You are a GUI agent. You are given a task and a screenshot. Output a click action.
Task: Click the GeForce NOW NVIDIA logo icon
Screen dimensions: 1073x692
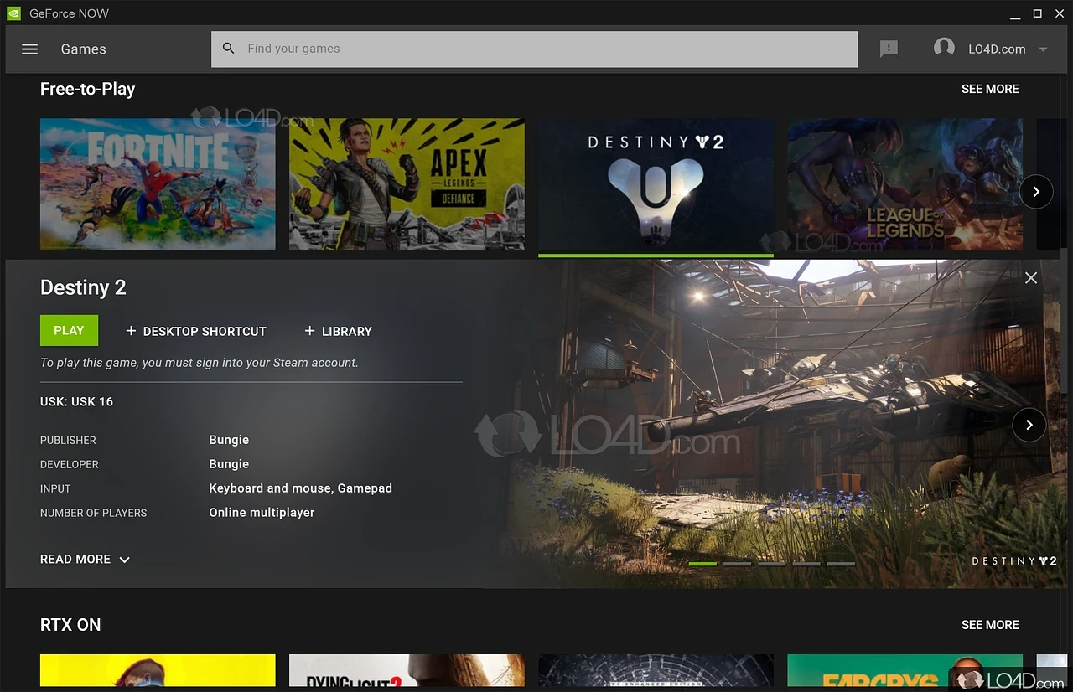pos(13,13)
